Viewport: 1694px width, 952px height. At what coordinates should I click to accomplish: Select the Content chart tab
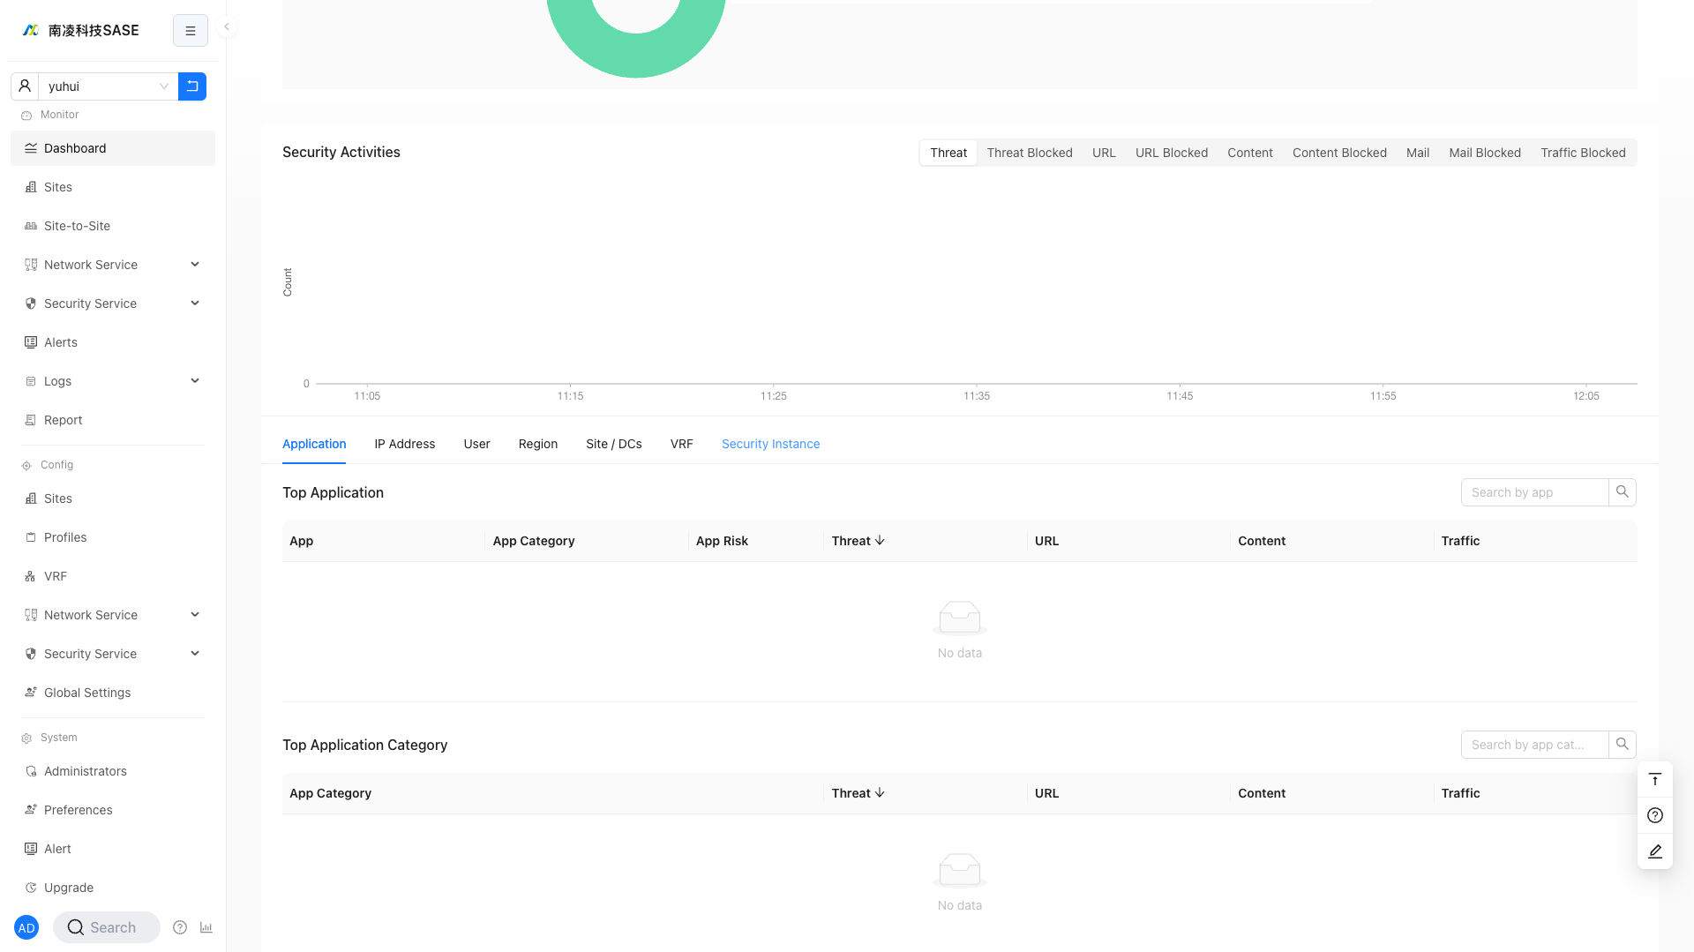click(x=1250, y=153)
